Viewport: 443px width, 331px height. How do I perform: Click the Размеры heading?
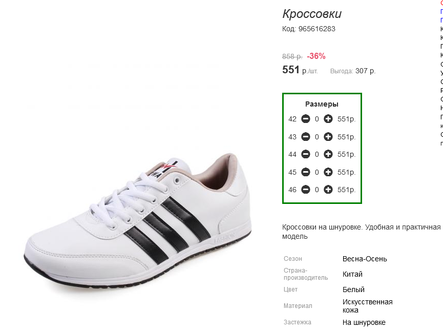[x=322, y=104]
